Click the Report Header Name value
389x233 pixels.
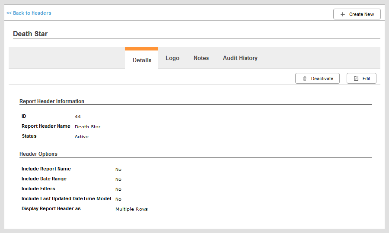[88, 126]
